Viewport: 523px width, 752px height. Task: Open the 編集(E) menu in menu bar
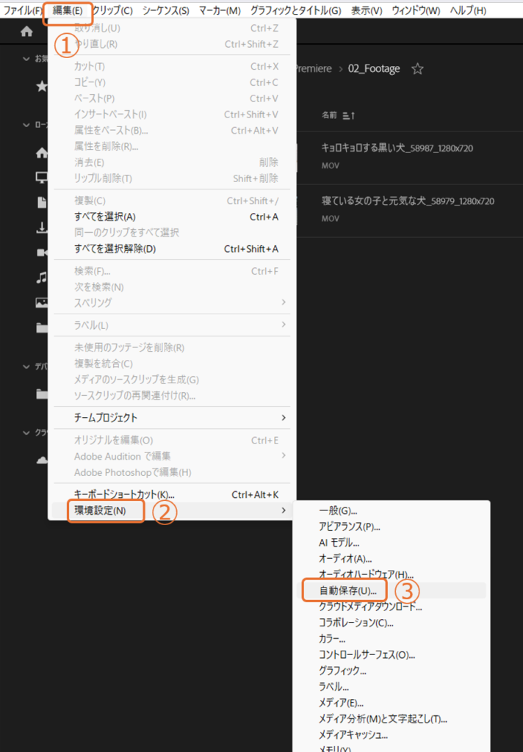[x=68, y=11]
